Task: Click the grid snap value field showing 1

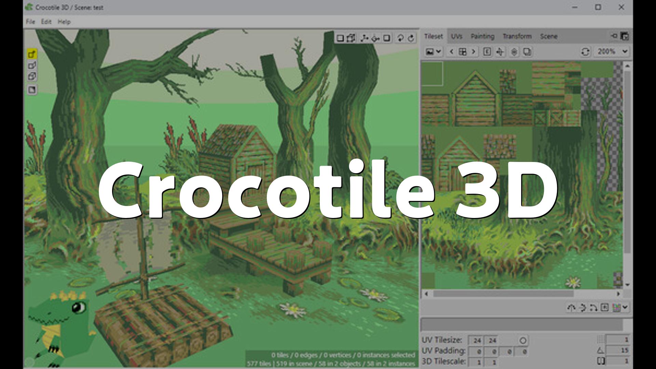Action: (618, 339)
